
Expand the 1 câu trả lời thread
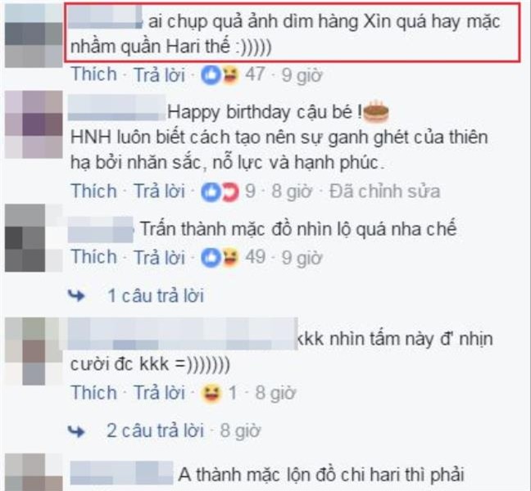coord(156,296)
